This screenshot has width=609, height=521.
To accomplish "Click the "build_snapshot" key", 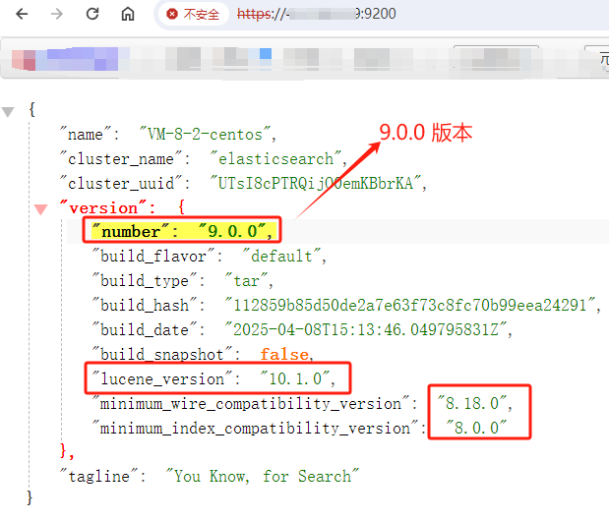I will click(162, 354).
